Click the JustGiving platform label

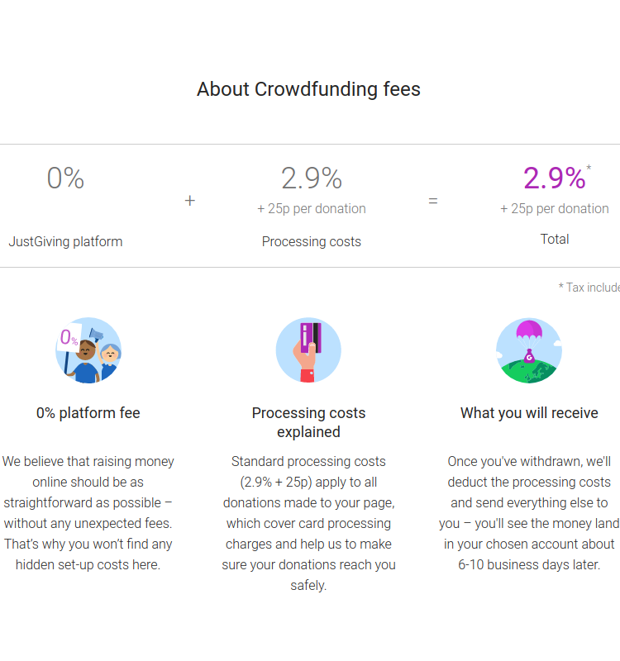tap(65, 241)
